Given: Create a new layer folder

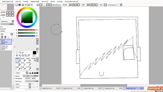Looking at the screenshot, I should (x=2, y=34).
